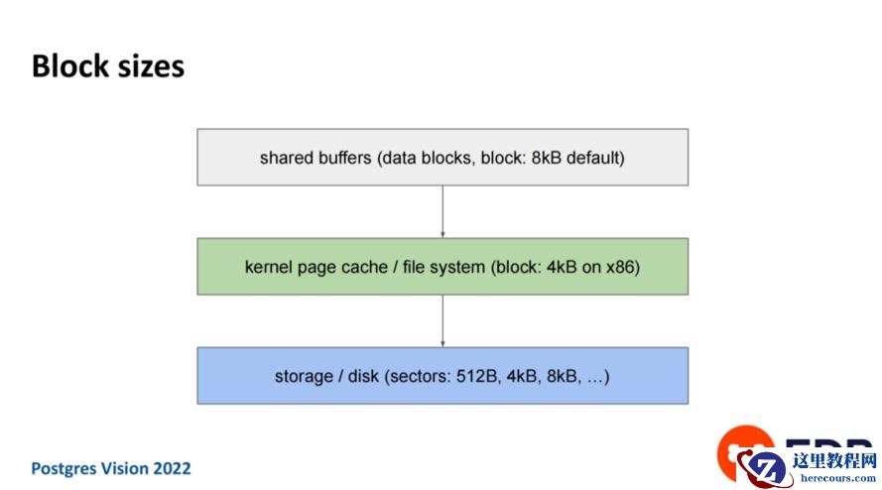This screenshot has height=490, width=882.
Task: Select the green kernel page cache box
Action: [442, 266]
